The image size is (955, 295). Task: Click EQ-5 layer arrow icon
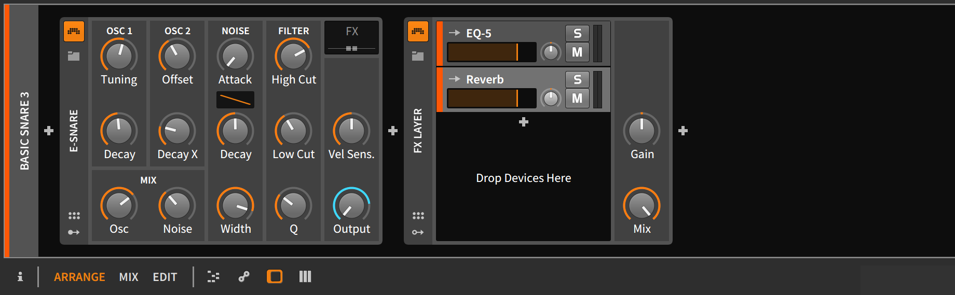click(x=454, y=33)
